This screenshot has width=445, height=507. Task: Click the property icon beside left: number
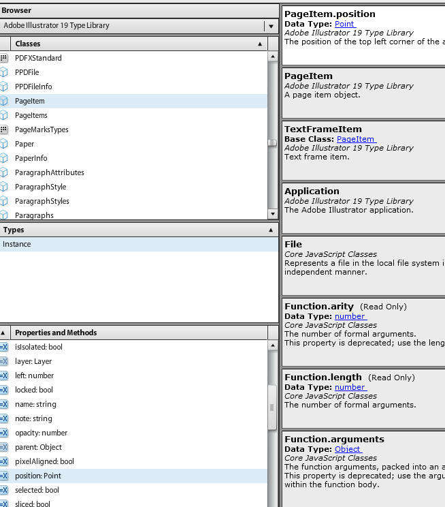(4, 375)
